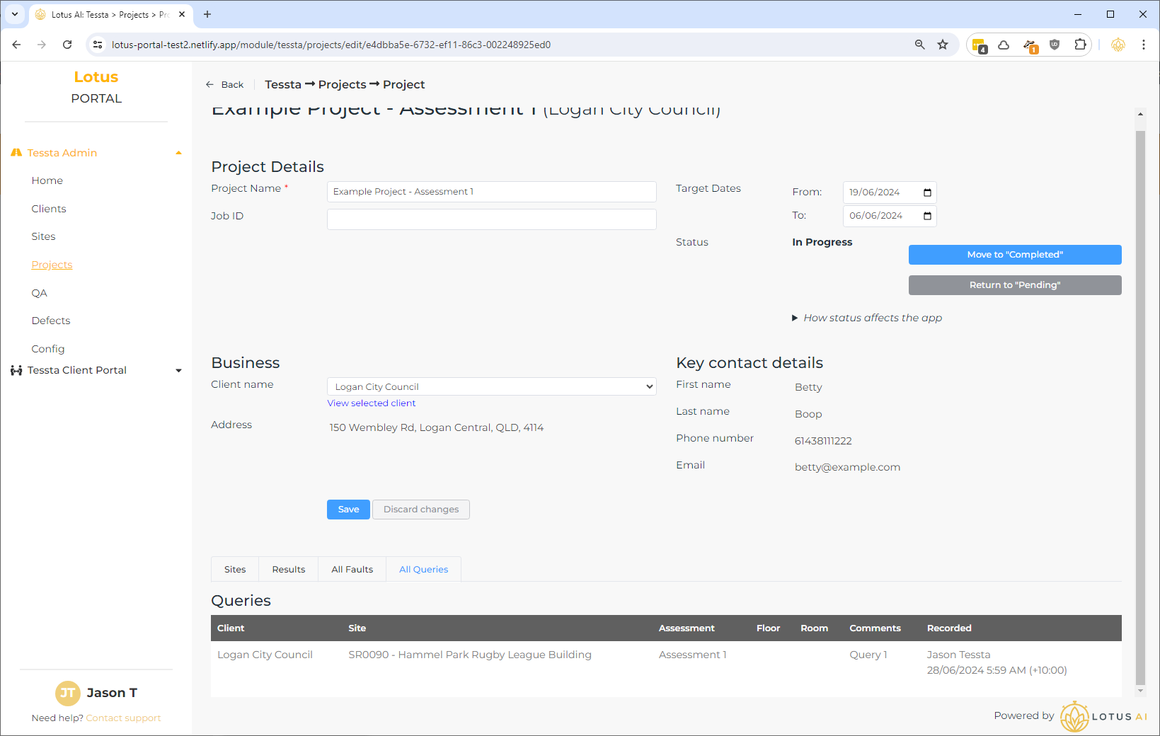Collapse the Tessta Admin sidebar section
Image resolution: width=1160 pixels, height=736 pixels.
pyautogui.click(x=178, y=153)
